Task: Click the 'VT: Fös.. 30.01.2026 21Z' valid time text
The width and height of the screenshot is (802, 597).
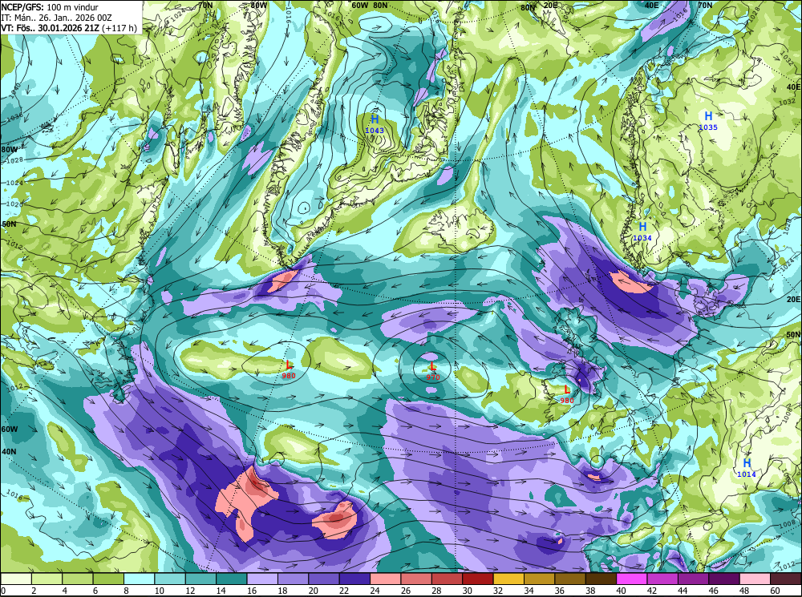Action: click(50, 28)
